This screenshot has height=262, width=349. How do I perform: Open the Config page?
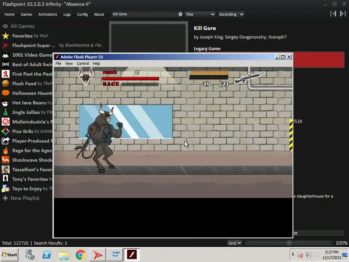tap(82, 14)
